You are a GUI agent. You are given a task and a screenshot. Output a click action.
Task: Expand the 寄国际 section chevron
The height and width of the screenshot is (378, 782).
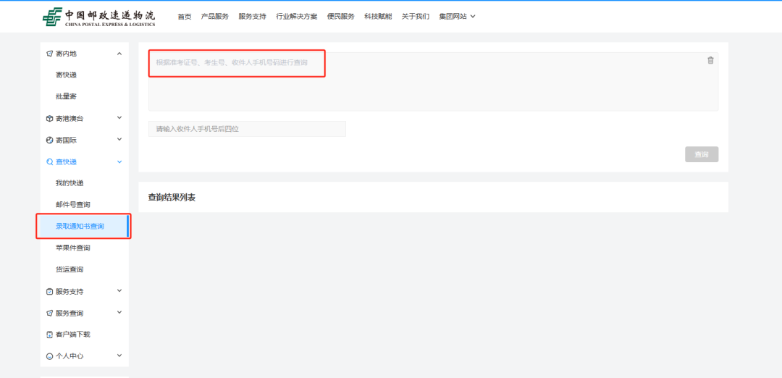[119, 140]
